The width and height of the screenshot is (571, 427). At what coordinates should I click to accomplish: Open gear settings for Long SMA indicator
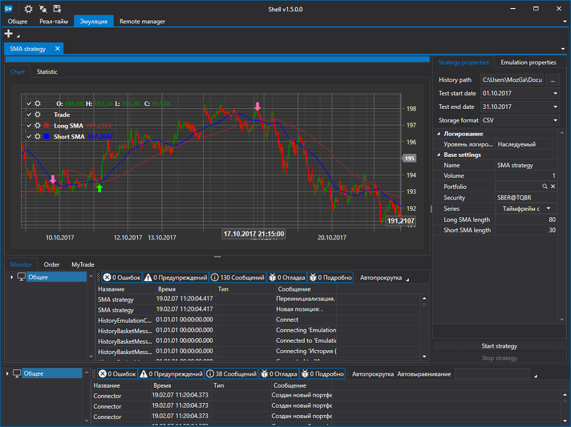38,125
